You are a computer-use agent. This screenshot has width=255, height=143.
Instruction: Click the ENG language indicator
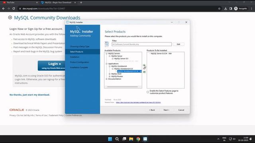pyautogui.click(x=224, y=139)
